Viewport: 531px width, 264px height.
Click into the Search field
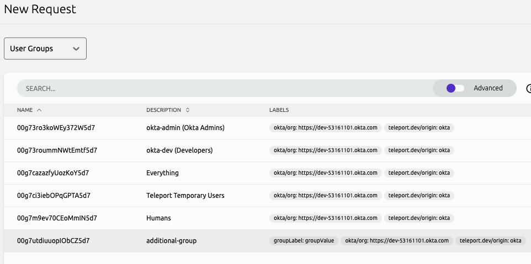tap(221, 88)
